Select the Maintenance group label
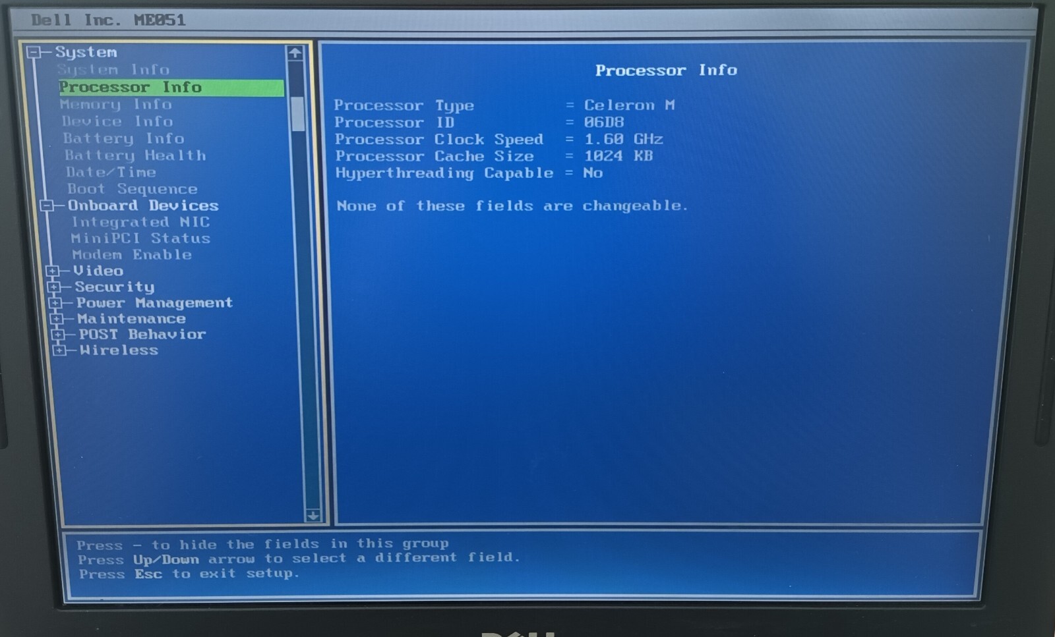Image resolution: width=1055 pixels, height=637 pixels. (x=131, y=319)
